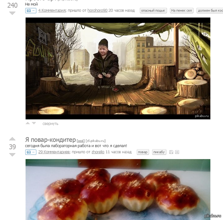Viewport: 223px width, 220px height.
Task: Collapse first post via 'свернуть'
Action: [50, 124]
